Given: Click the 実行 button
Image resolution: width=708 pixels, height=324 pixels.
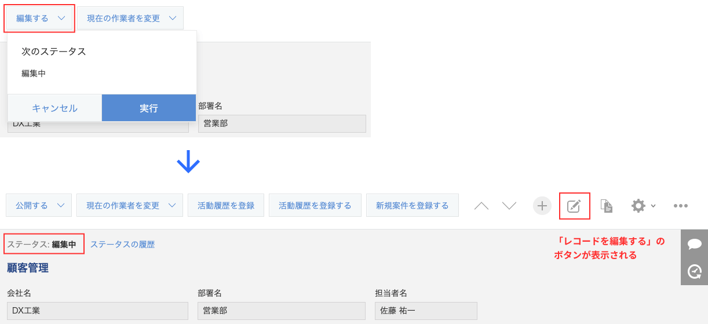Looking at the screenshot, I should [149, 108].
